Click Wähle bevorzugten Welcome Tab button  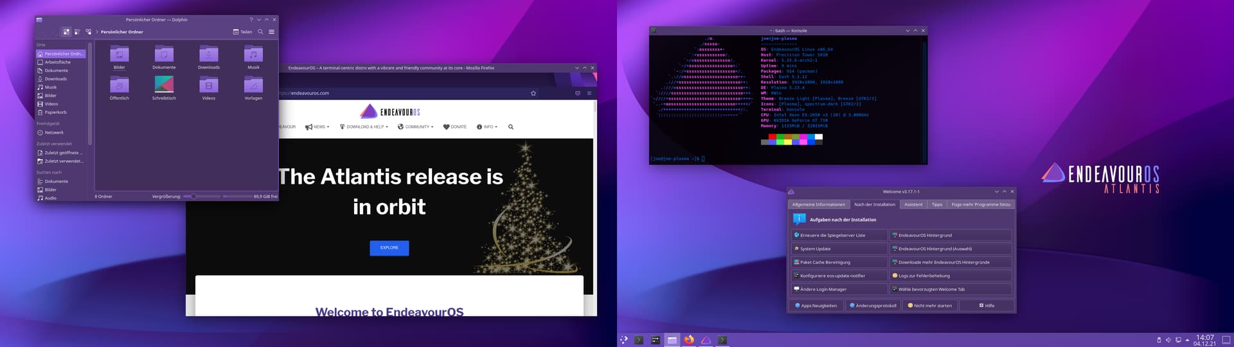pyautogui.click(x=951, y=289)
